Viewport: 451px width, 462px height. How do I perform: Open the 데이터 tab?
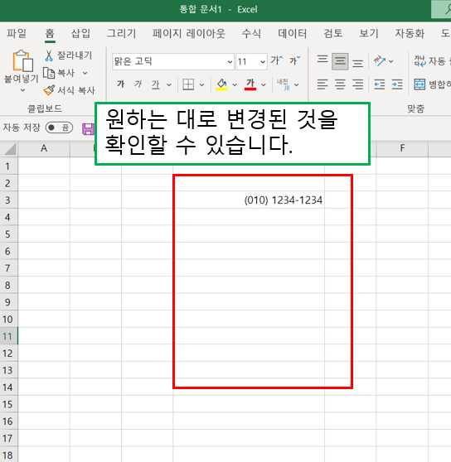tap(293, 33)
